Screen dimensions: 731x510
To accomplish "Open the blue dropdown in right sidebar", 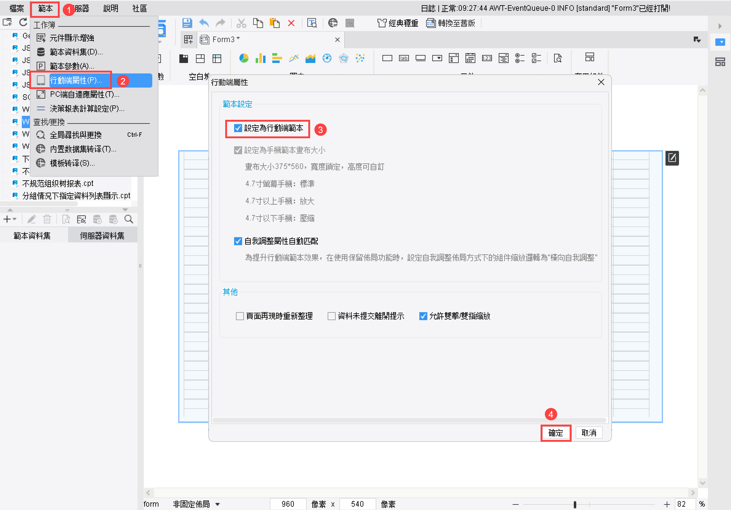I will [720, 42].
